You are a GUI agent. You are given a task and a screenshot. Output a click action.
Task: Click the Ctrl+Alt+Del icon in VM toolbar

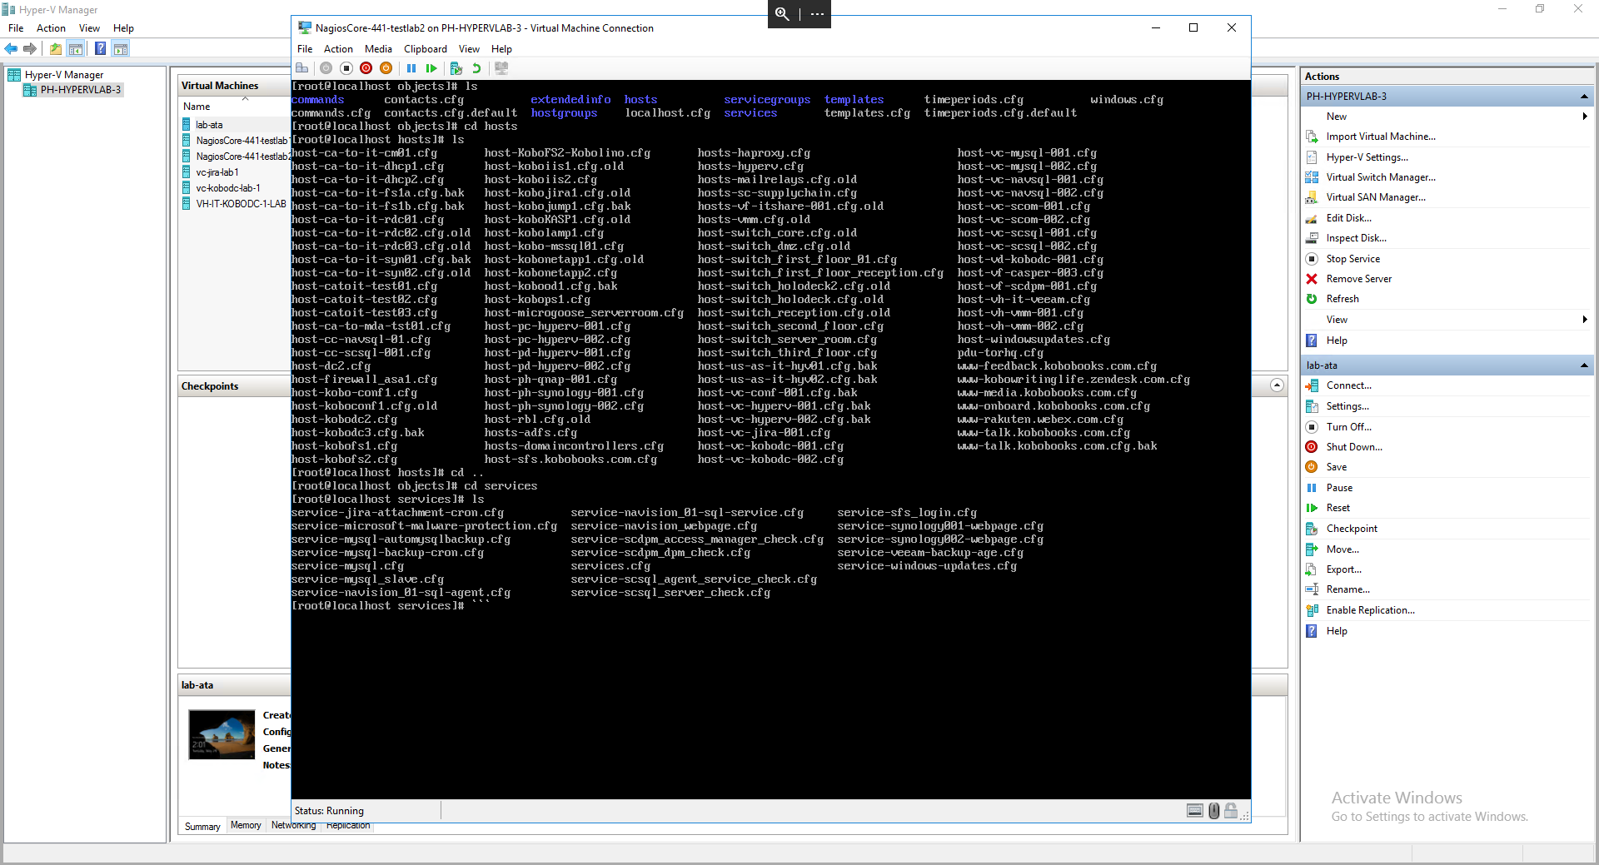[302, 68]
